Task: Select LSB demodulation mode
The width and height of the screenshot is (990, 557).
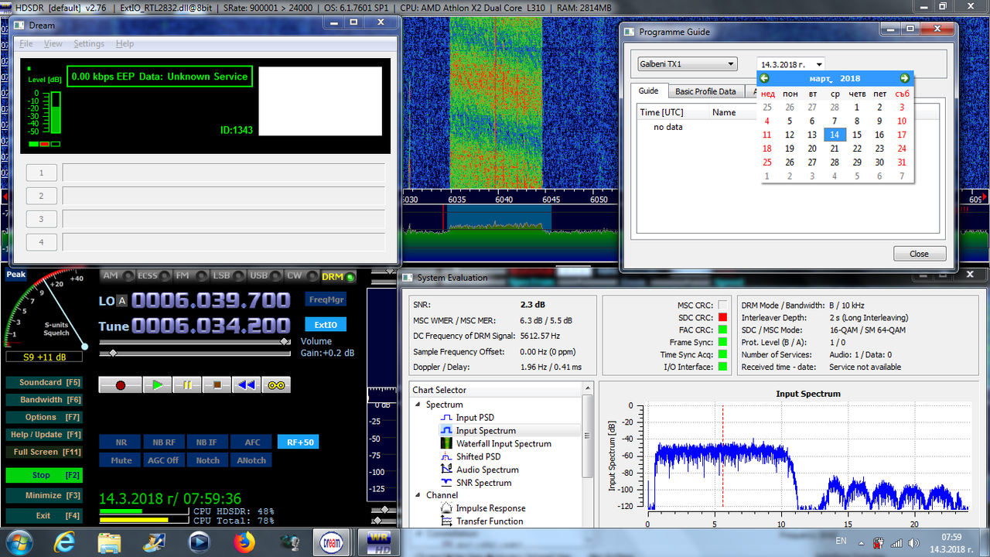Action: point(228,276)
